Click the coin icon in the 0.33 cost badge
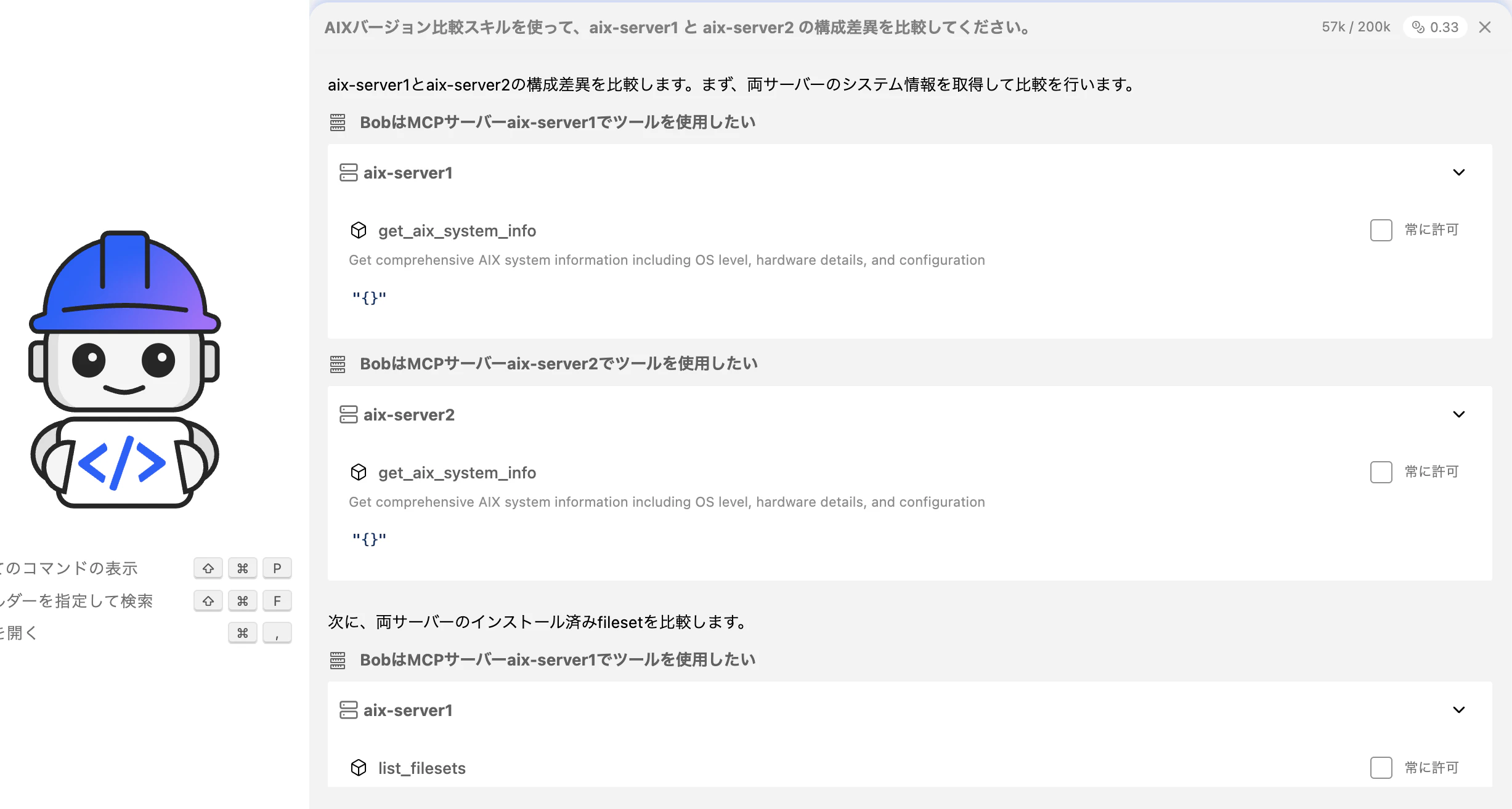1512x809 pixels. click(1417, 27)
